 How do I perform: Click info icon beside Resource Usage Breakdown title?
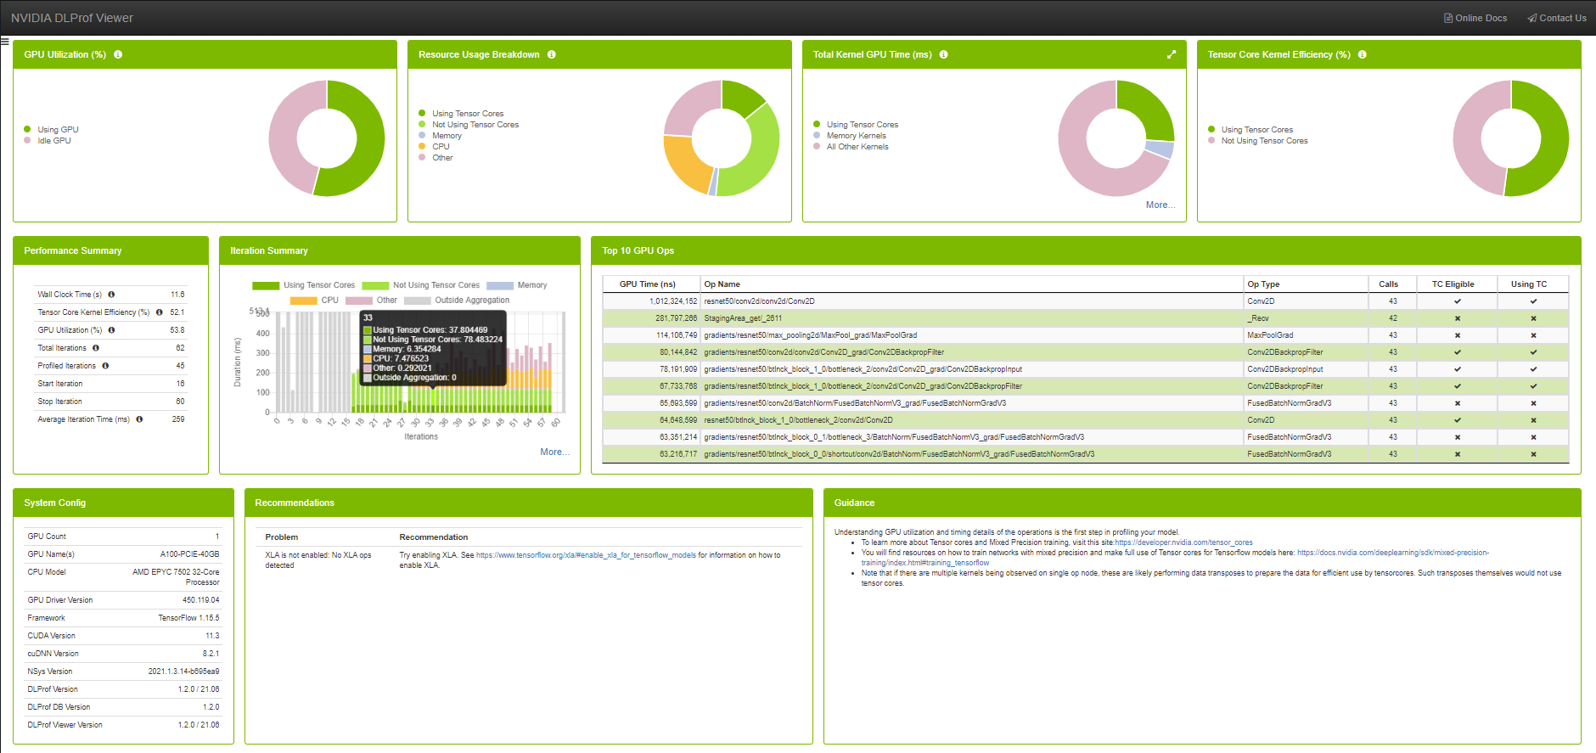point(552,54)
